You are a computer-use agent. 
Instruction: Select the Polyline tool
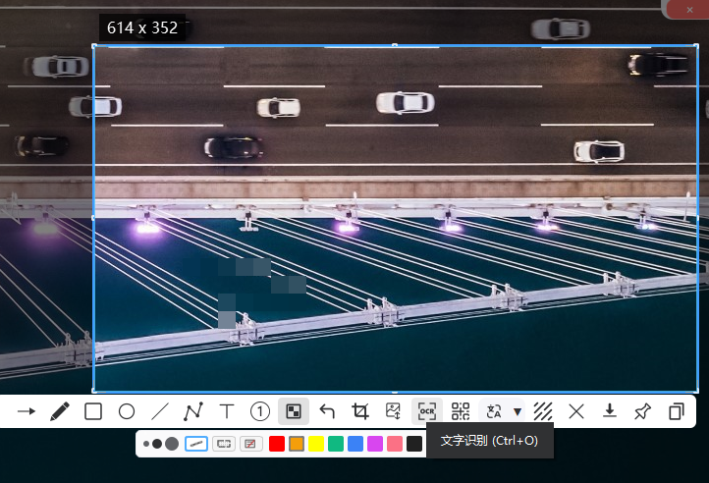pyautogui.click(x=193, y=411)
